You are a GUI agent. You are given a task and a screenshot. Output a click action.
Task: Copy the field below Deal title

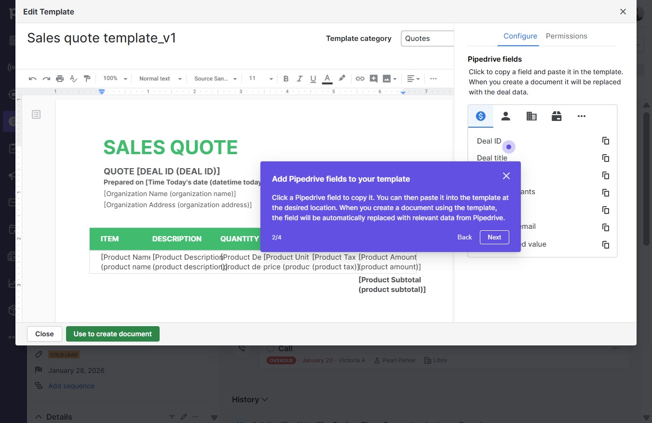coord(606,175)
